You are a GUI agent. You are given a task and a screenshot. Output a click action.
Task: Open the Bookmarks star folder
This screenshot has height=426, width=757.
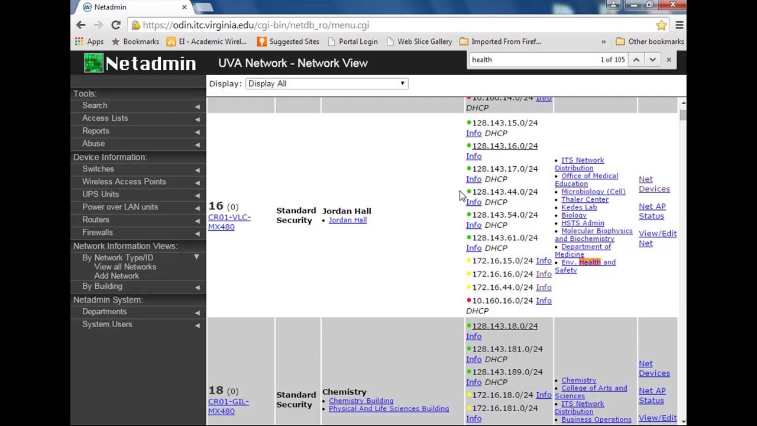[135, 41]
